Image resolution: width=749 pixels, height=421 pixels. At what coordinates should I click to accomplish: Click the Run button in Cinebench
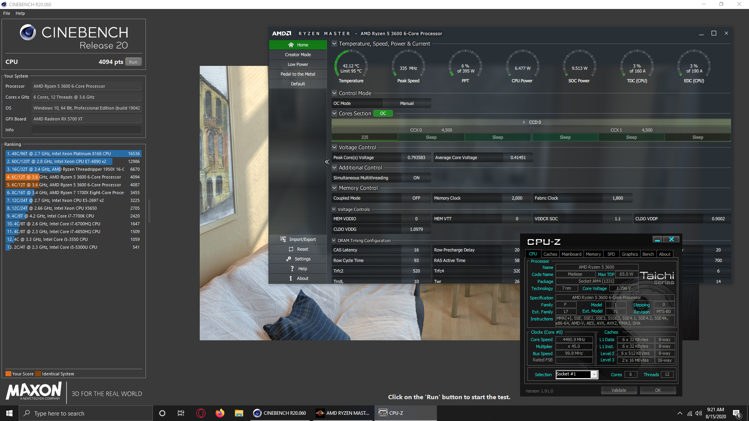pyautogui.click(x=133, y=62)
